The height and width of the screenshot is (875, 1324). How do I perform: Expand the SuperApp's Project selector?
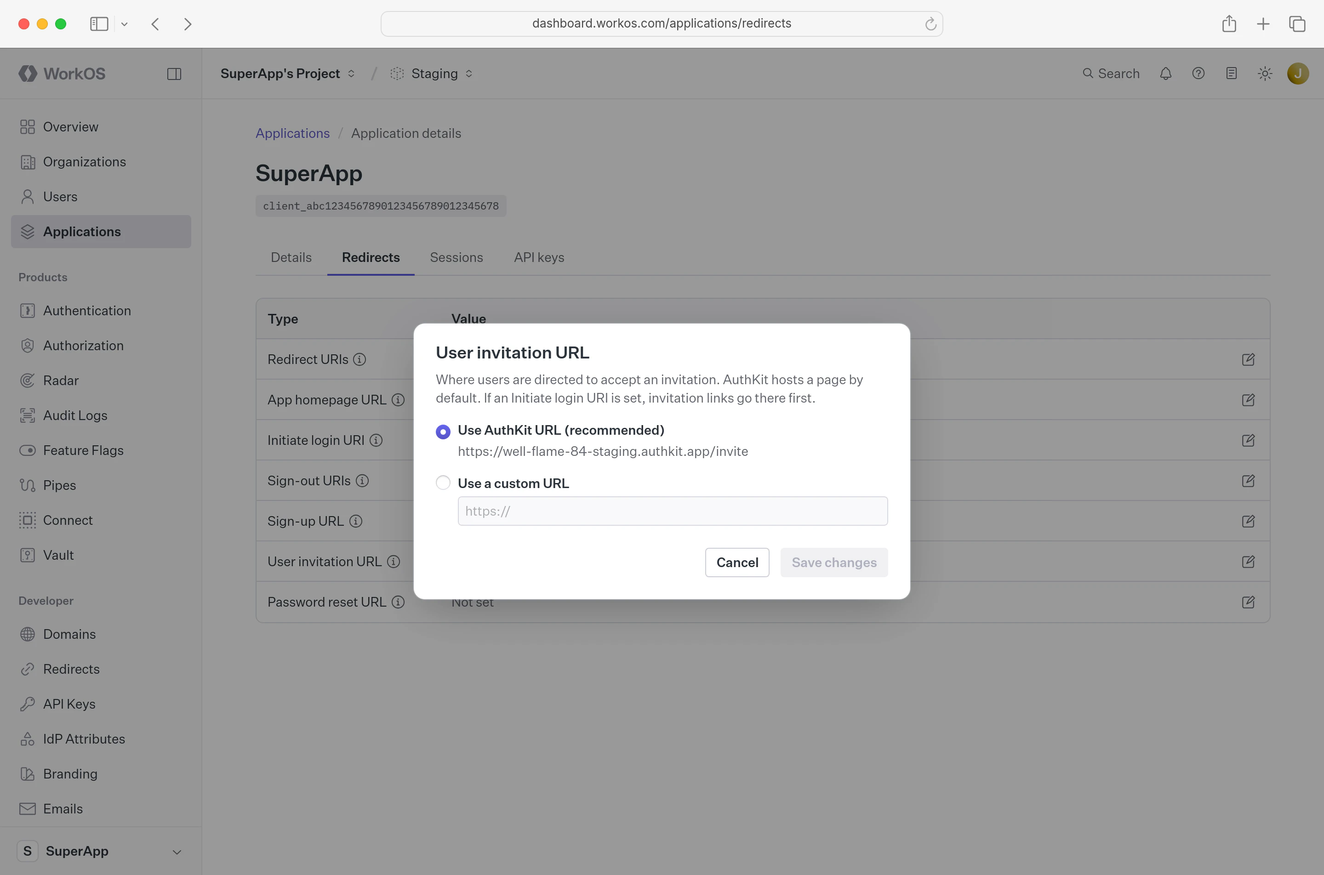287,74
